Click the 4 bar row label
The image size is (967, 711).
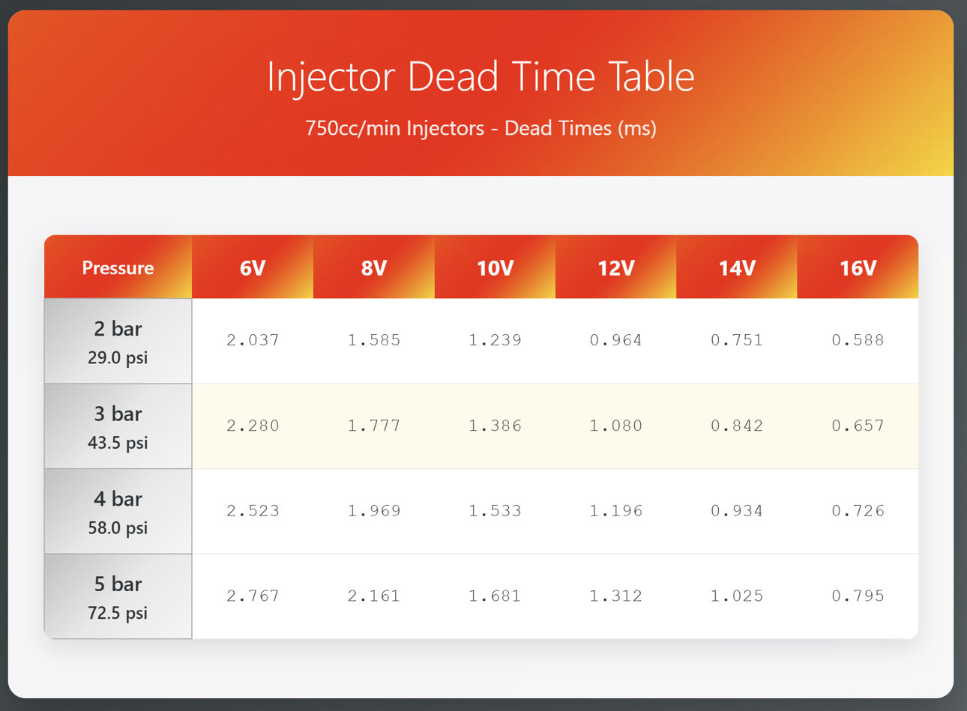[x=118, y=512]
